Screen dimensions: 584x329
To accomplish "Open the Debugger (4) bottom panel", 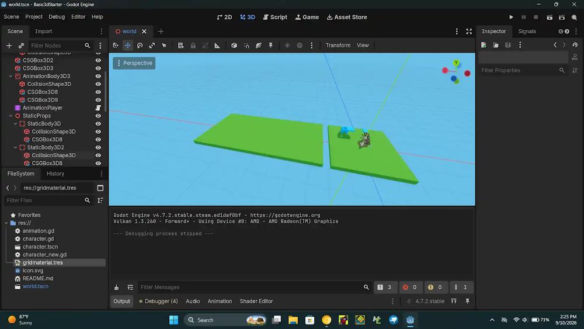I will 158,301.
